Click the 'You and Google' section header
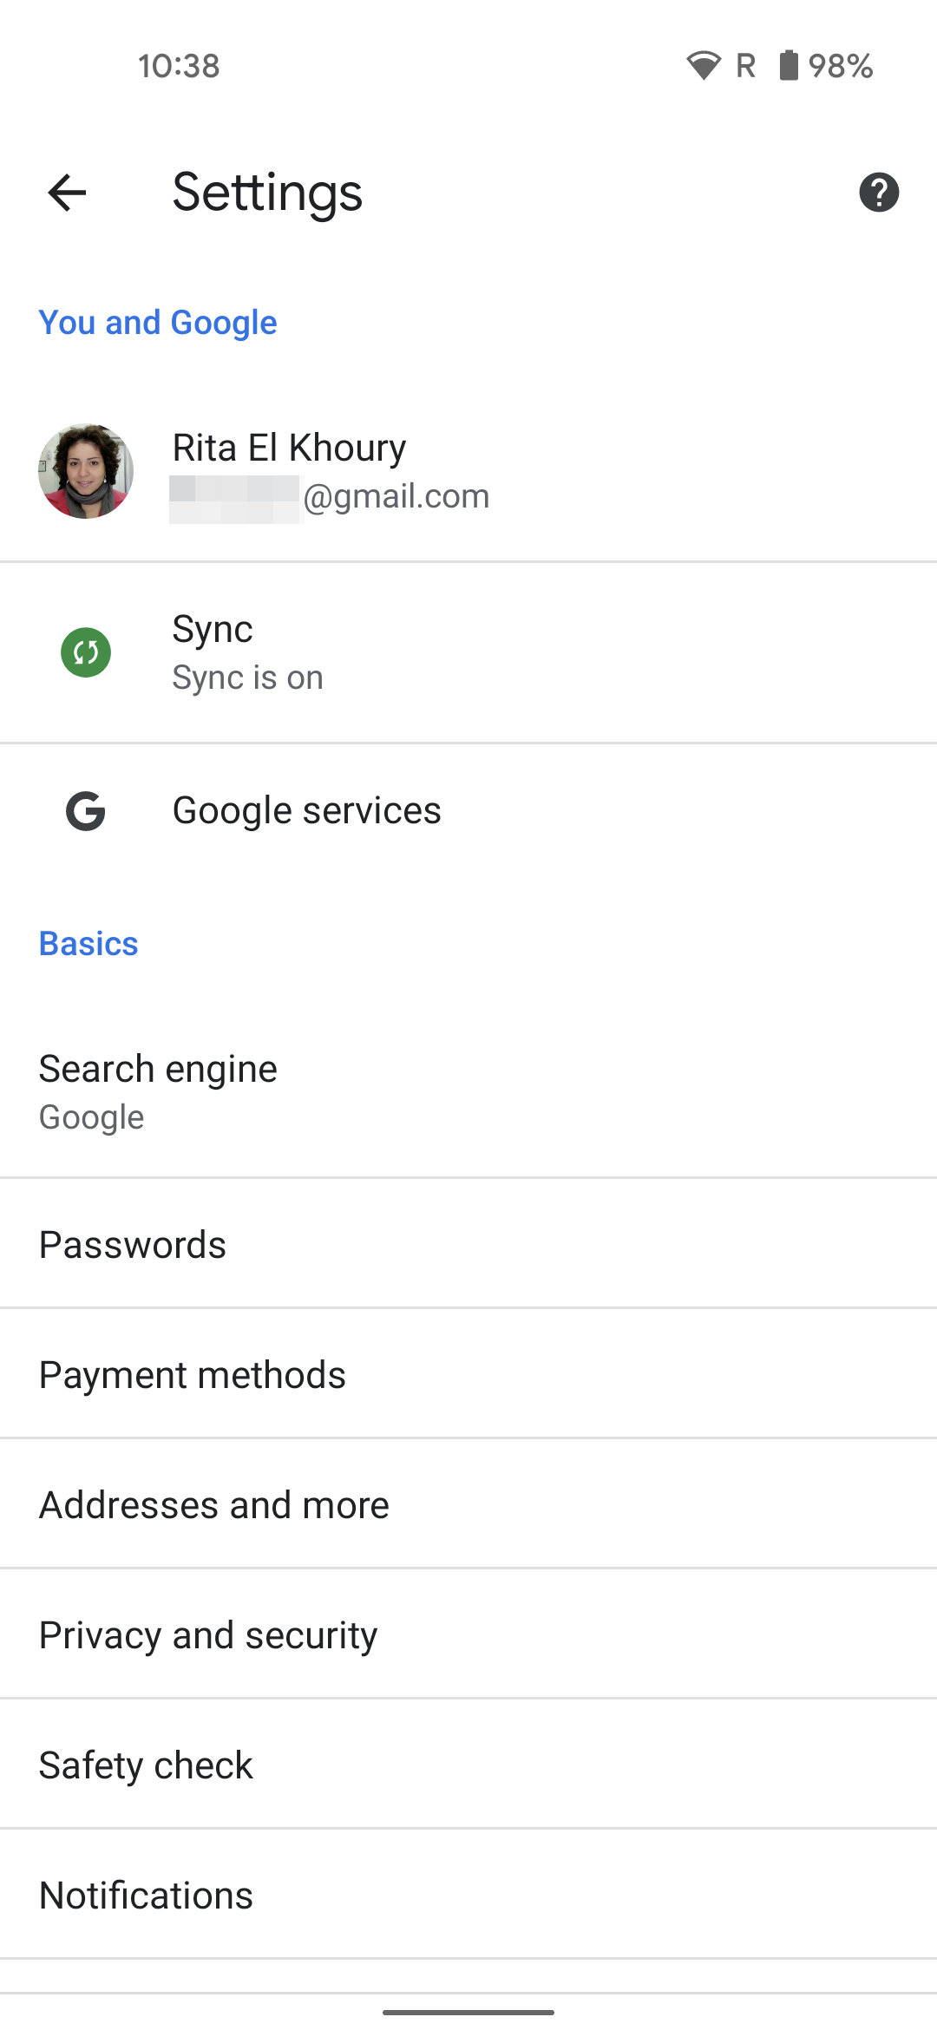 [157, 322]
